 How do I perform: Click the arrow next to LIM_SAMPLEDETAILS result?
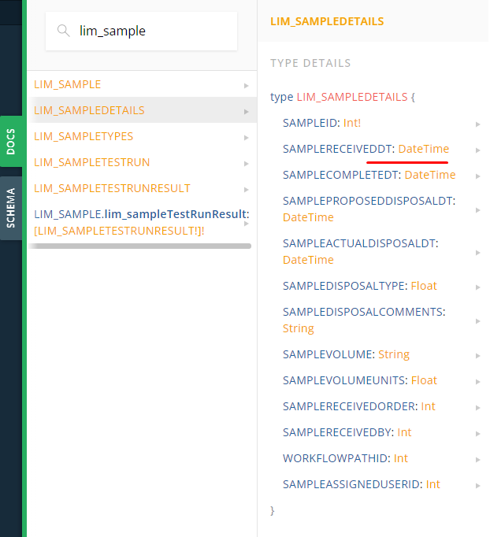[246, 111]
